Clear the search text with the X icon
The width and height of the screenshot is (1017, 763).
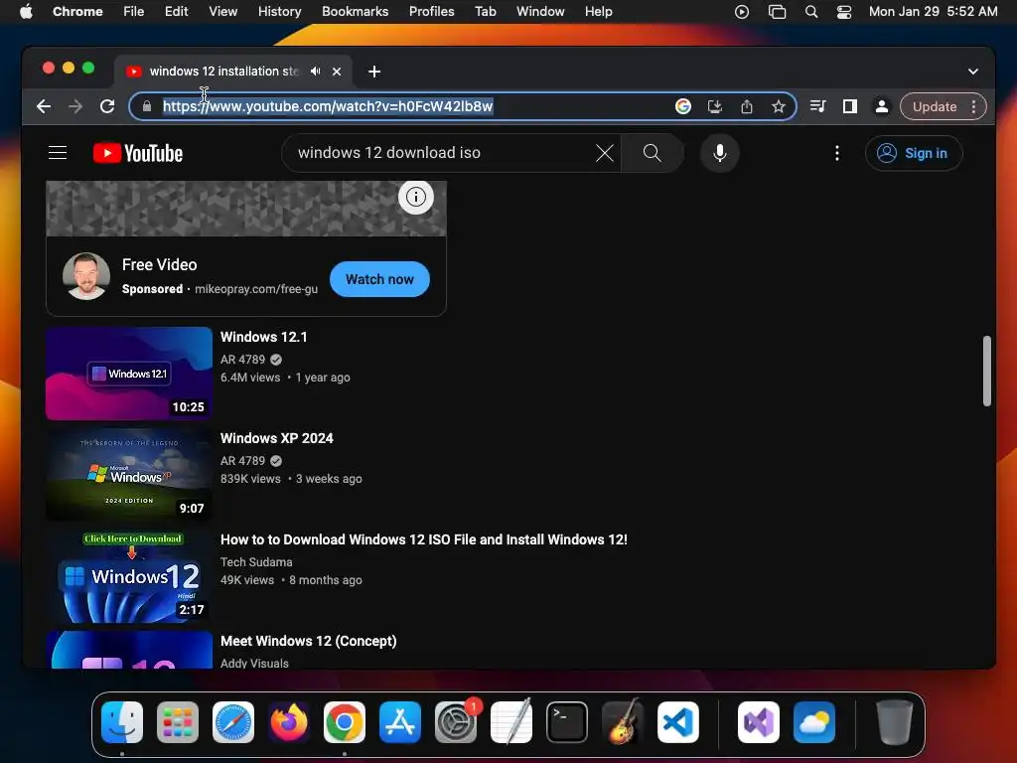tap(605, 153)
